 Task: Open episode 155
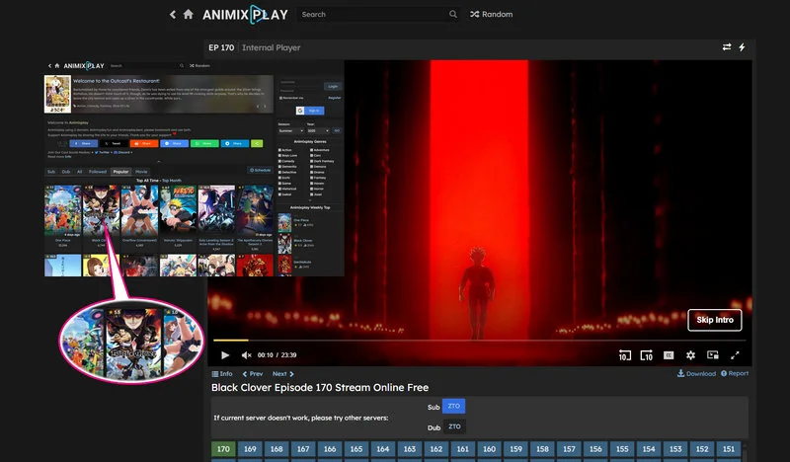[622, 449]
